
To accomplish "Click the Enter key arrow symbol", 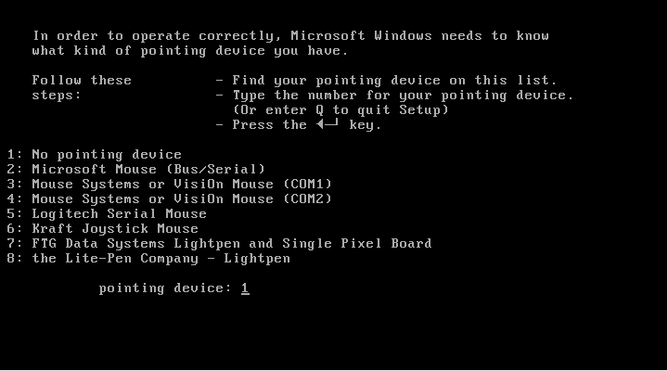I will point(328,124).
